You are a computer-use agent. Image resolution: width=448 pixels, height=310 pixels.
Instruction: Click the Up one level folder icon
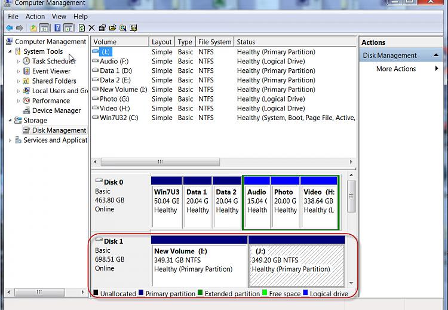[x=33, y=28]
